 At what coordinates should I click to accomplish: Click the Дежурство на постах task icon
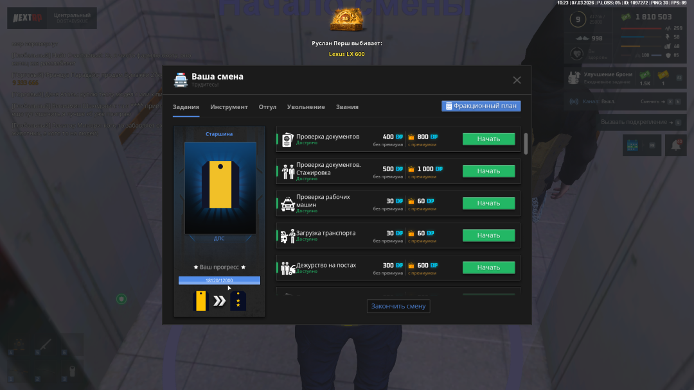[287, 267]
